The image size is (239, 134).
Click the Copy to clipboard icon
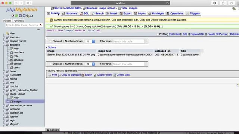[59, 75]
